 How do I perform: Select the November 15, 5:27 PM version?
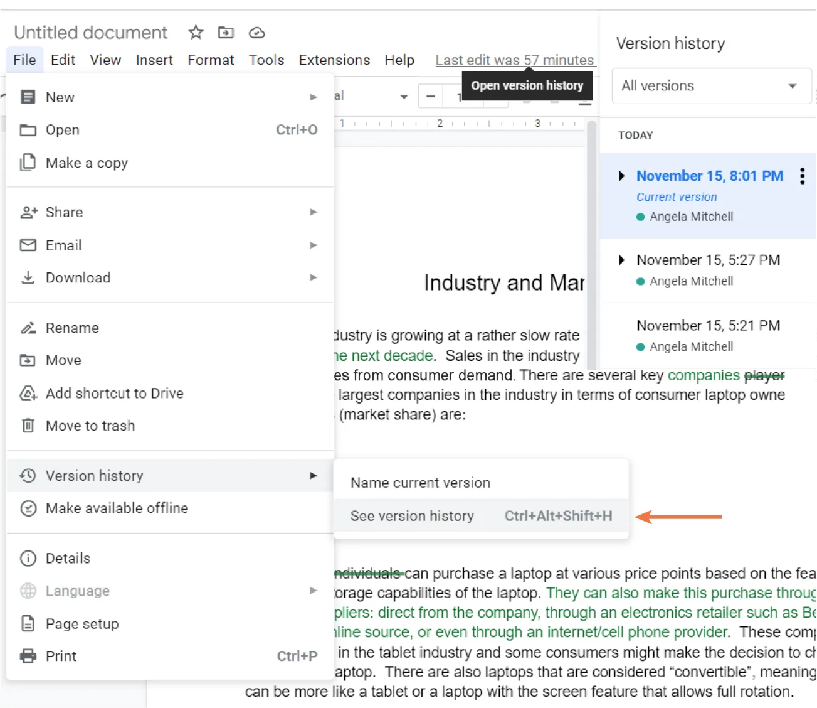click(x=708, y=259)
